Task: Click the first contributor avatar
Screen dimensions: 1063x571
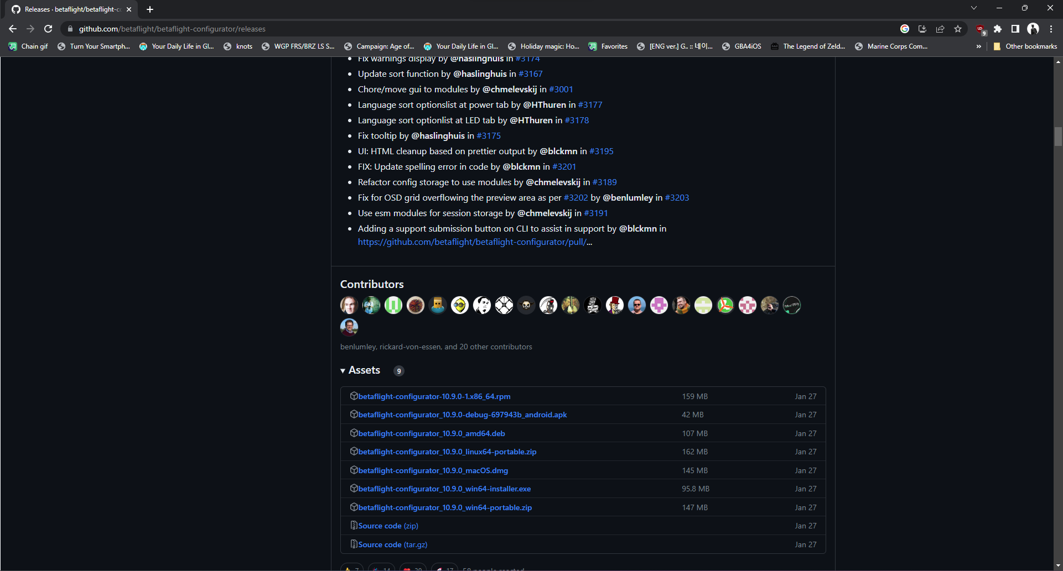Action: tap(349, 305)
